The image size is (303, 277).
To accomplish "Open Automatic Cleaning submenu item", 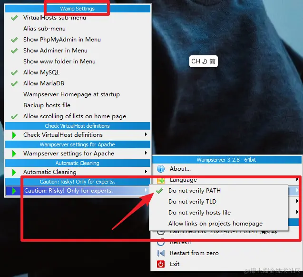I will tap(78, 172).
